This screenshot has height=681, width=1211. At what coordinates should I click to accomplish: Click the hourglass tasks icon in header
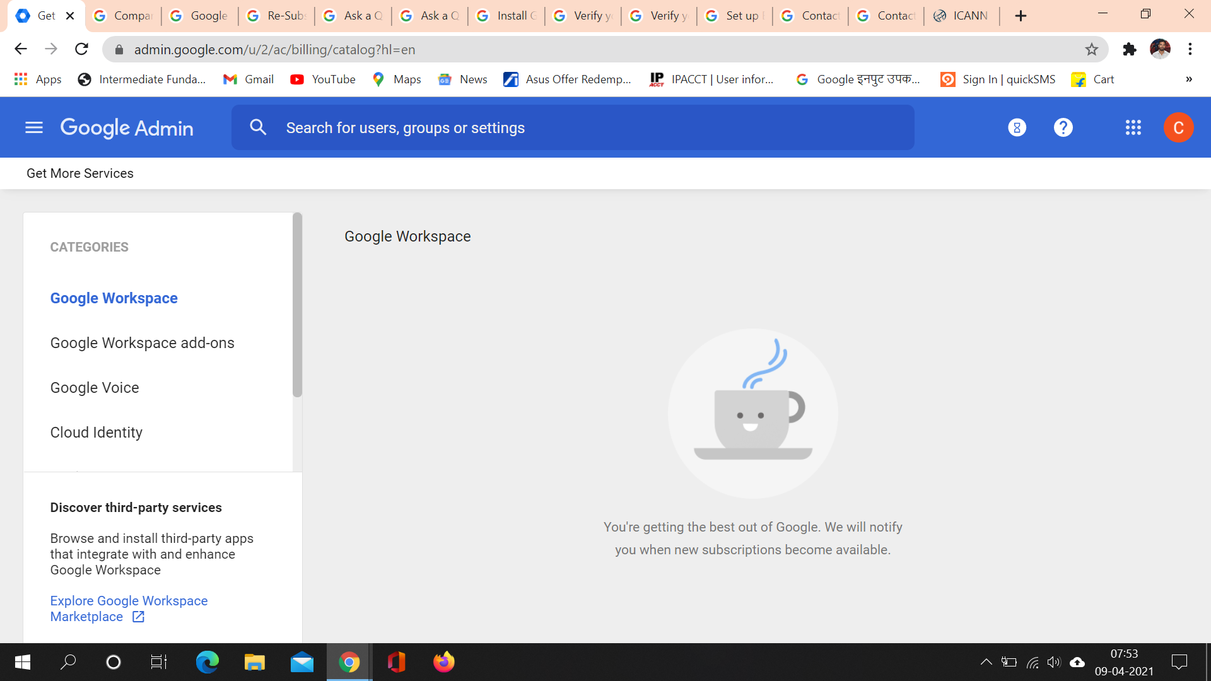point(1017,128)
